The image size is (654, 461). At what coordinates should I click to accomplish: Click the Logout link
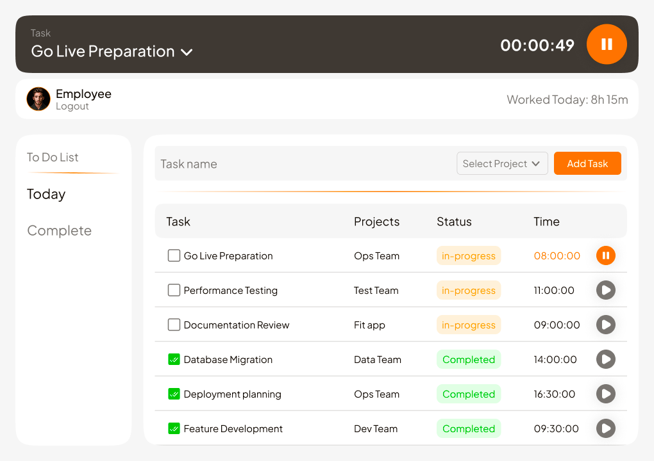tap(72, 106)
